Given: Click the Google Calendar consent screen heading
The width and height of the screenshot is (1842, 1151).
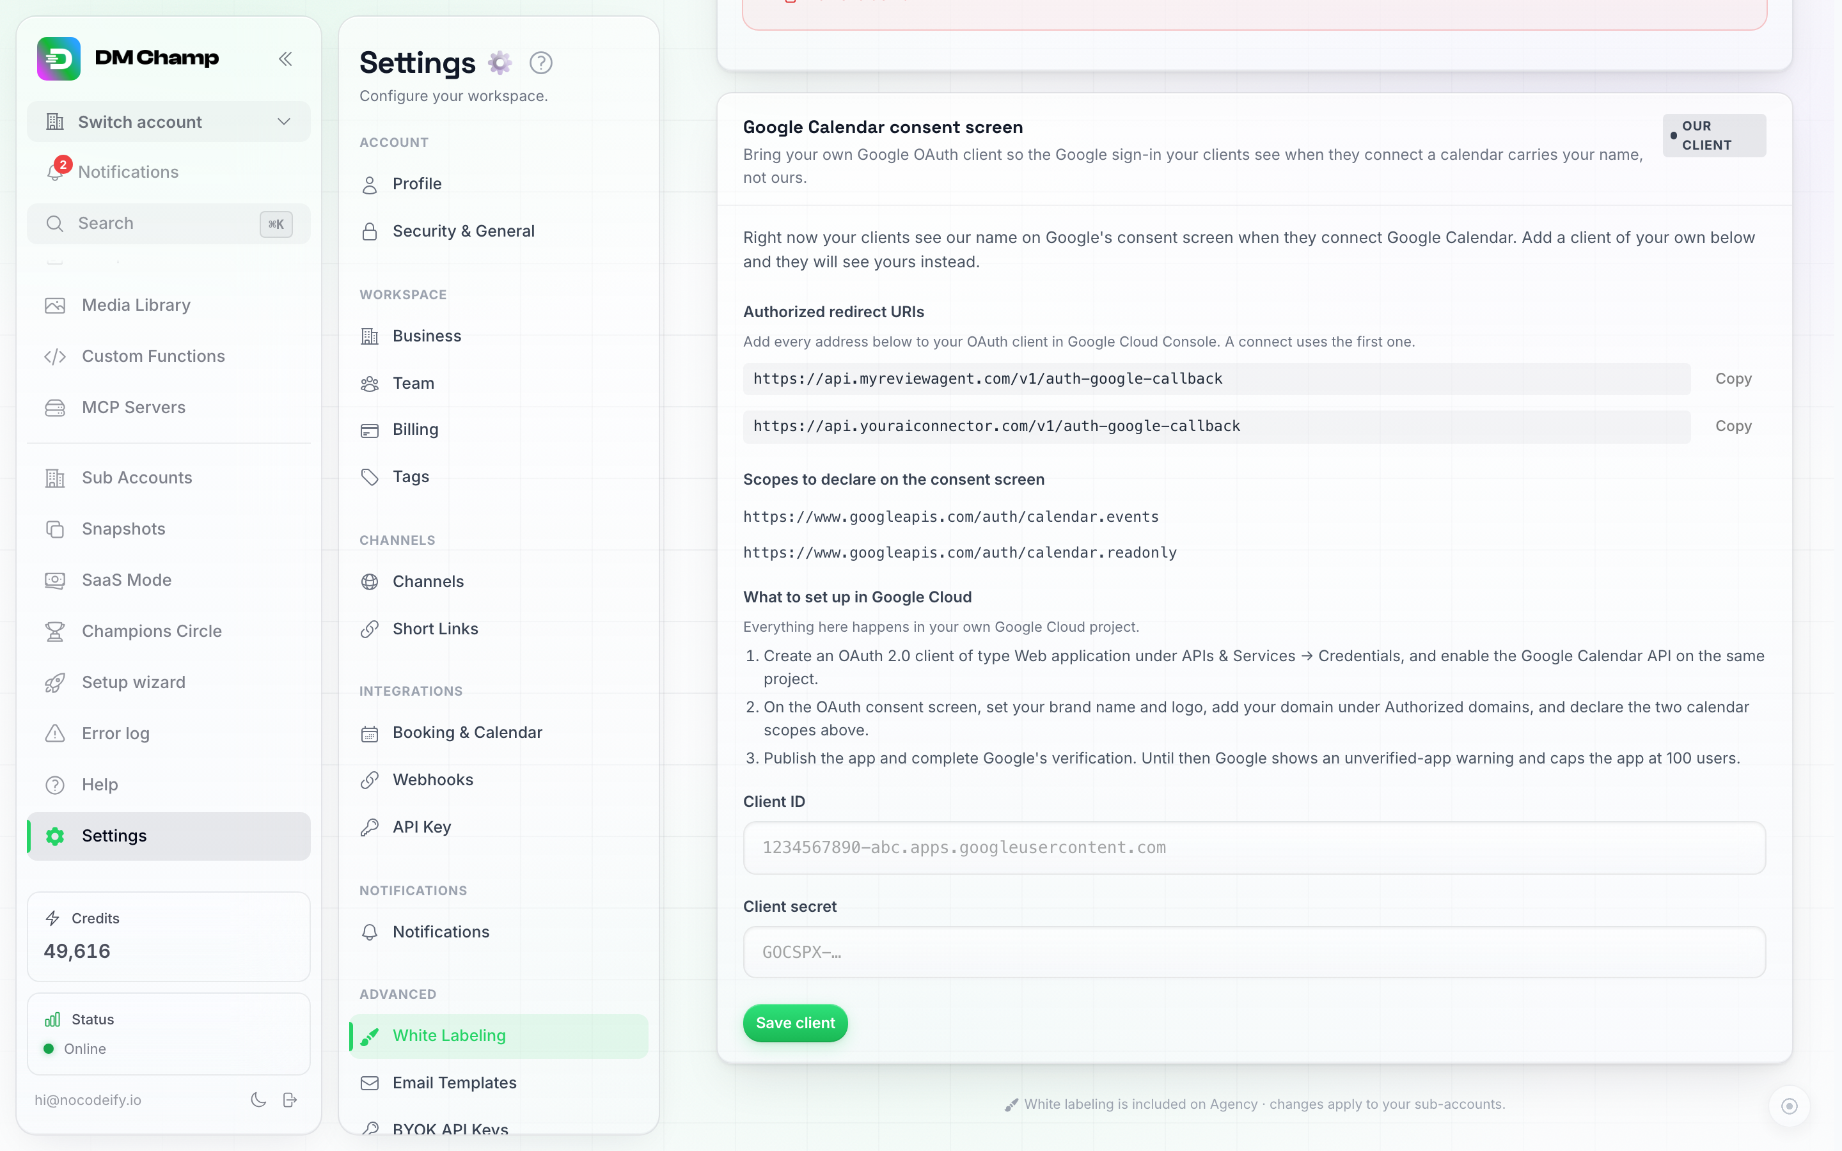Looking at the screenshot, I should [883, 127].
